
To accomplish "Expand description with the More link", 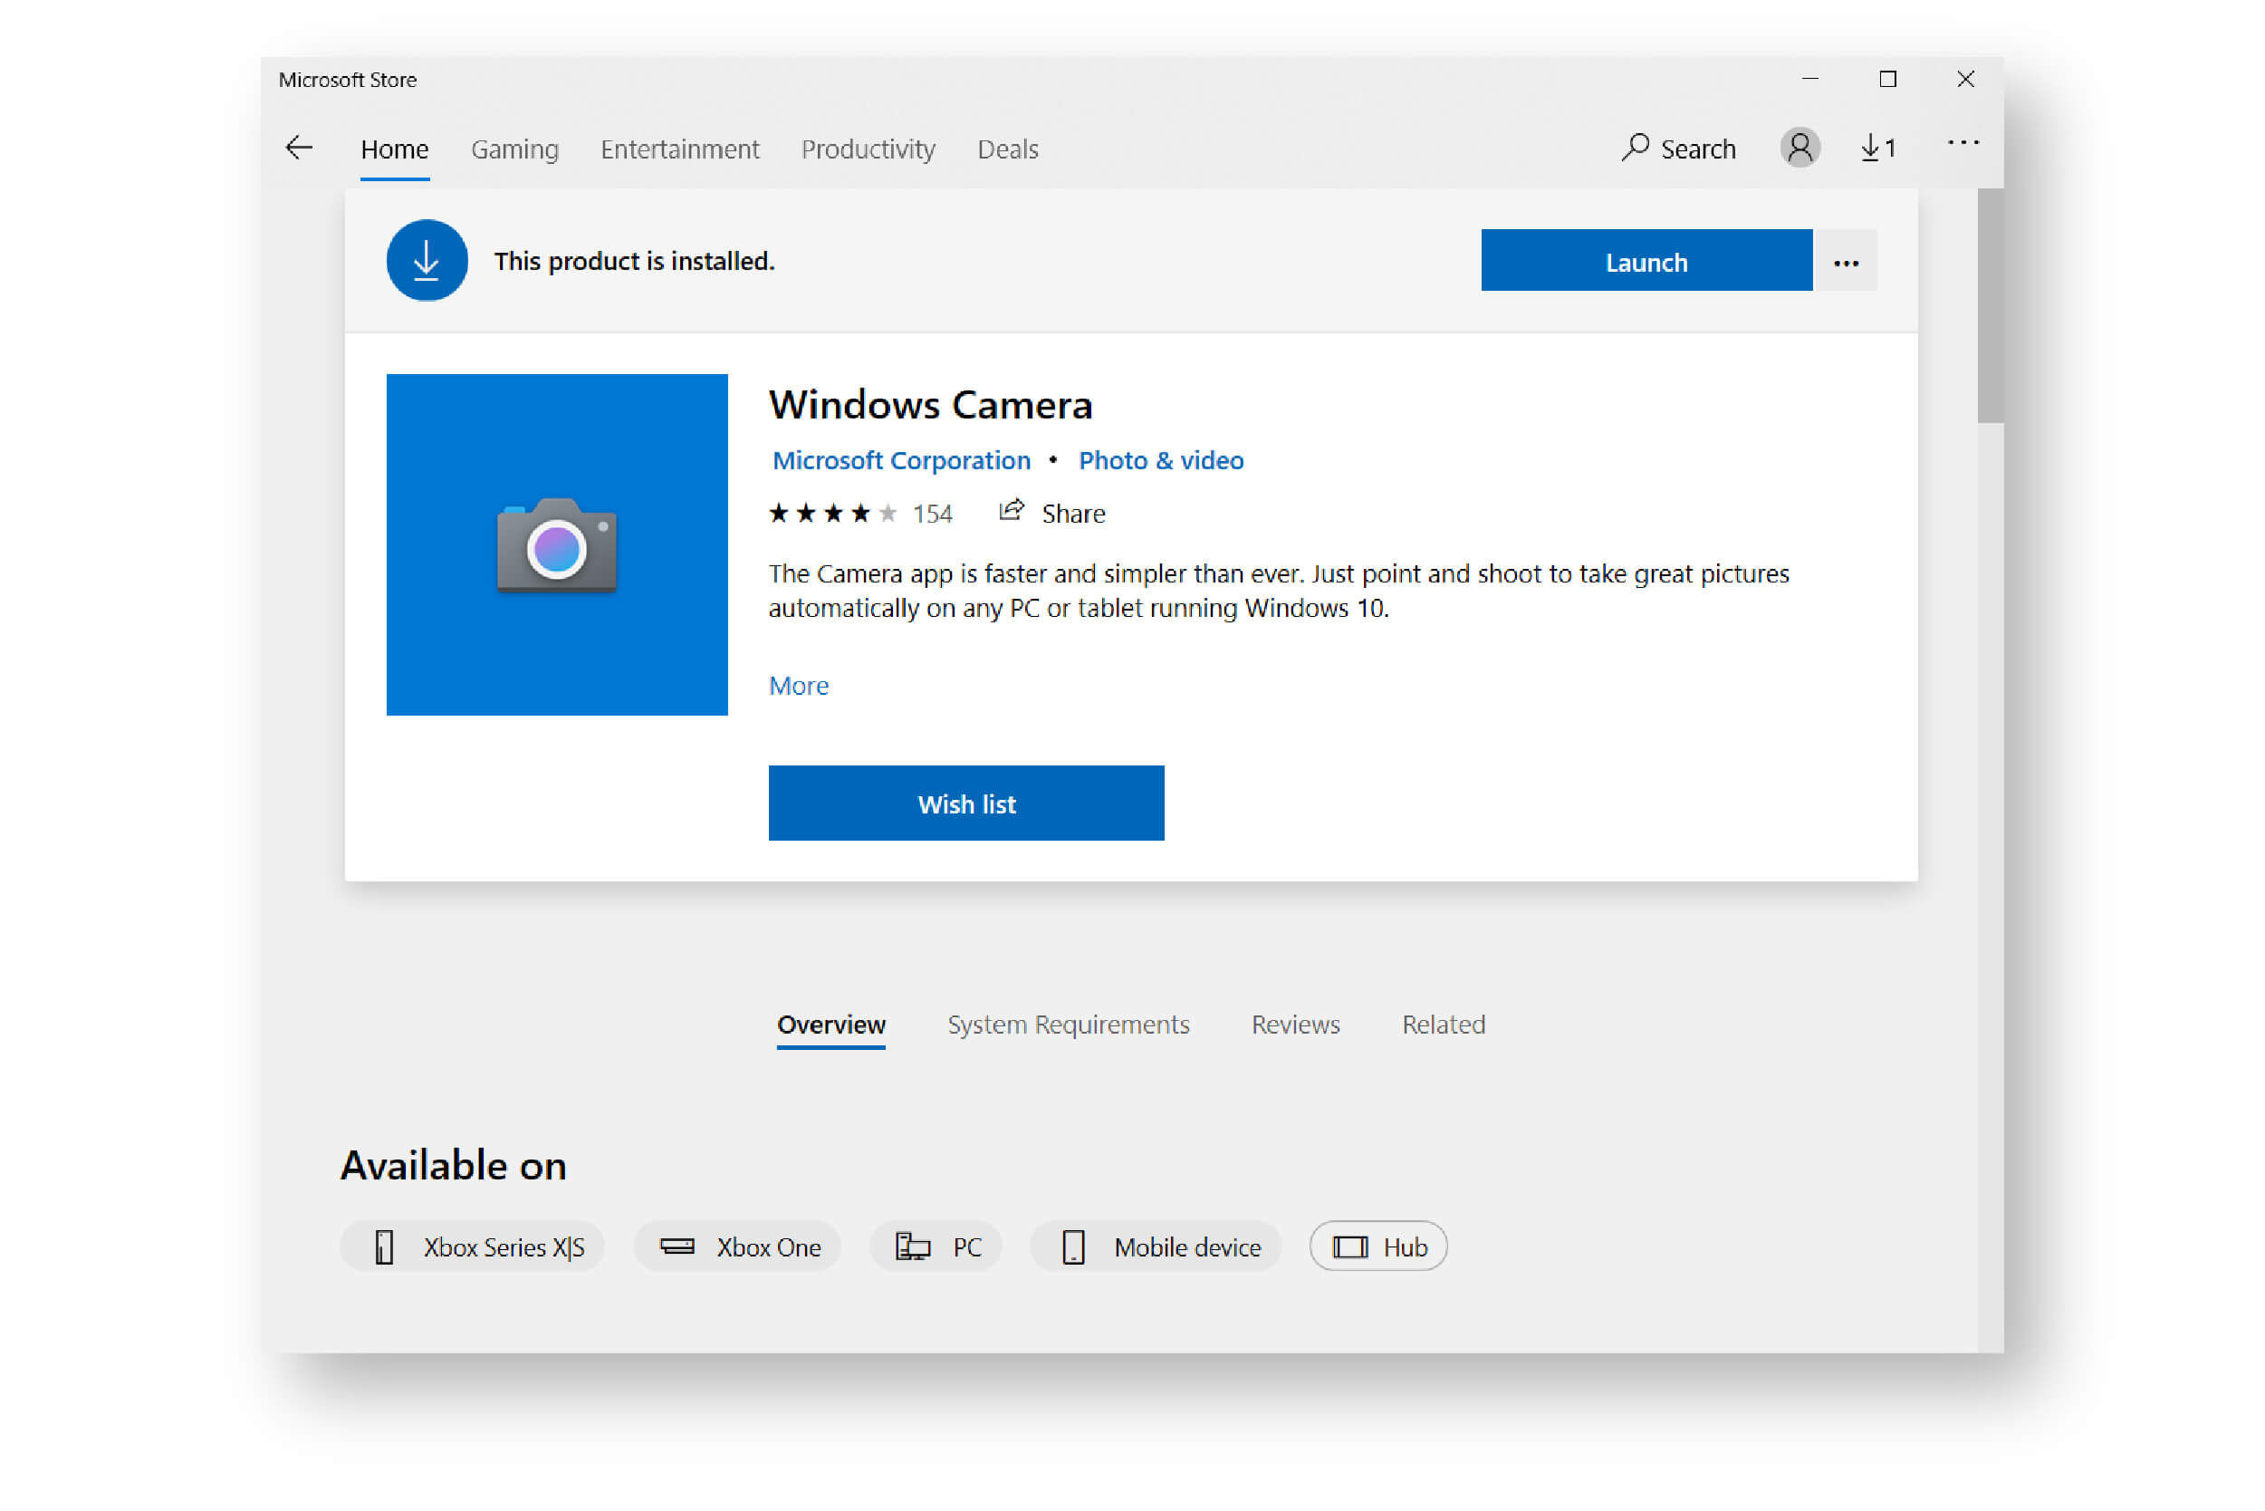I will [799, 686].
